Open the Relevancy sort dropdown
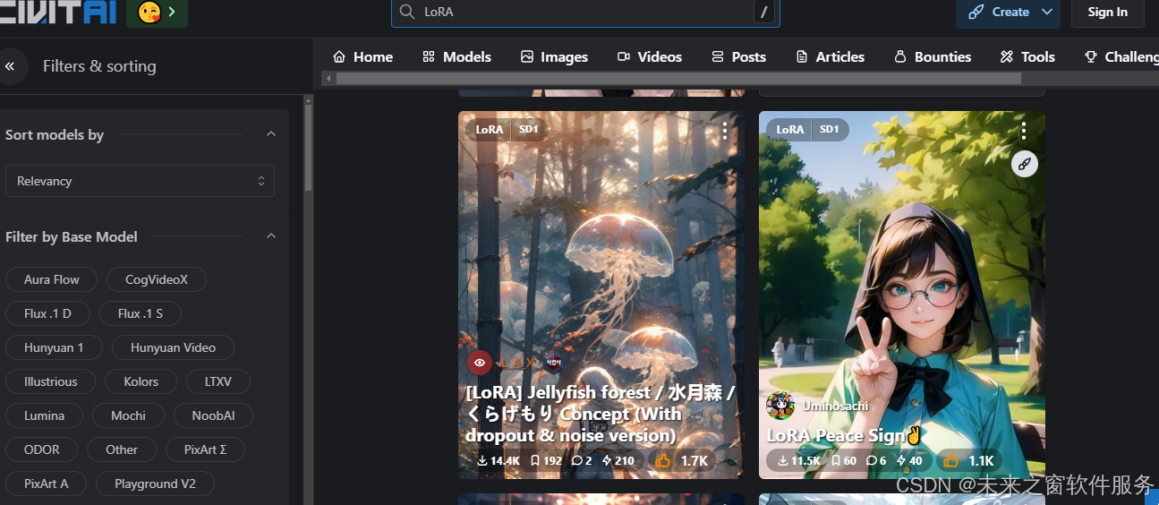 point(140,181)
